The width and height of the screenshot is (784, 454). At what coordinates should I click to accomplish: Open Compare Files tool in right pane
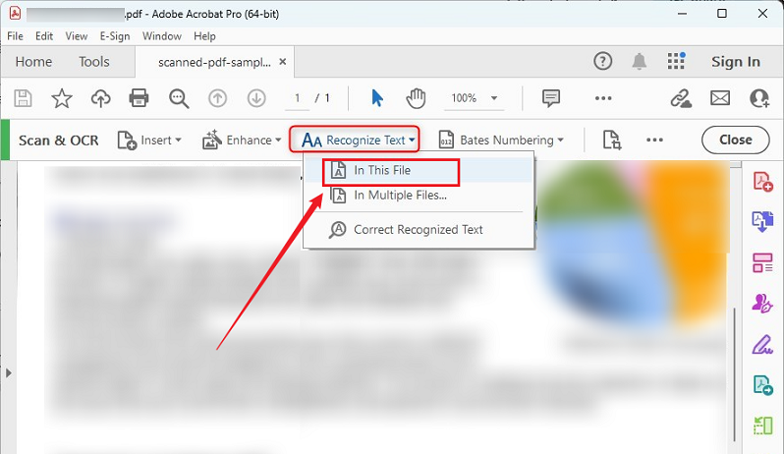click(762, 426)
